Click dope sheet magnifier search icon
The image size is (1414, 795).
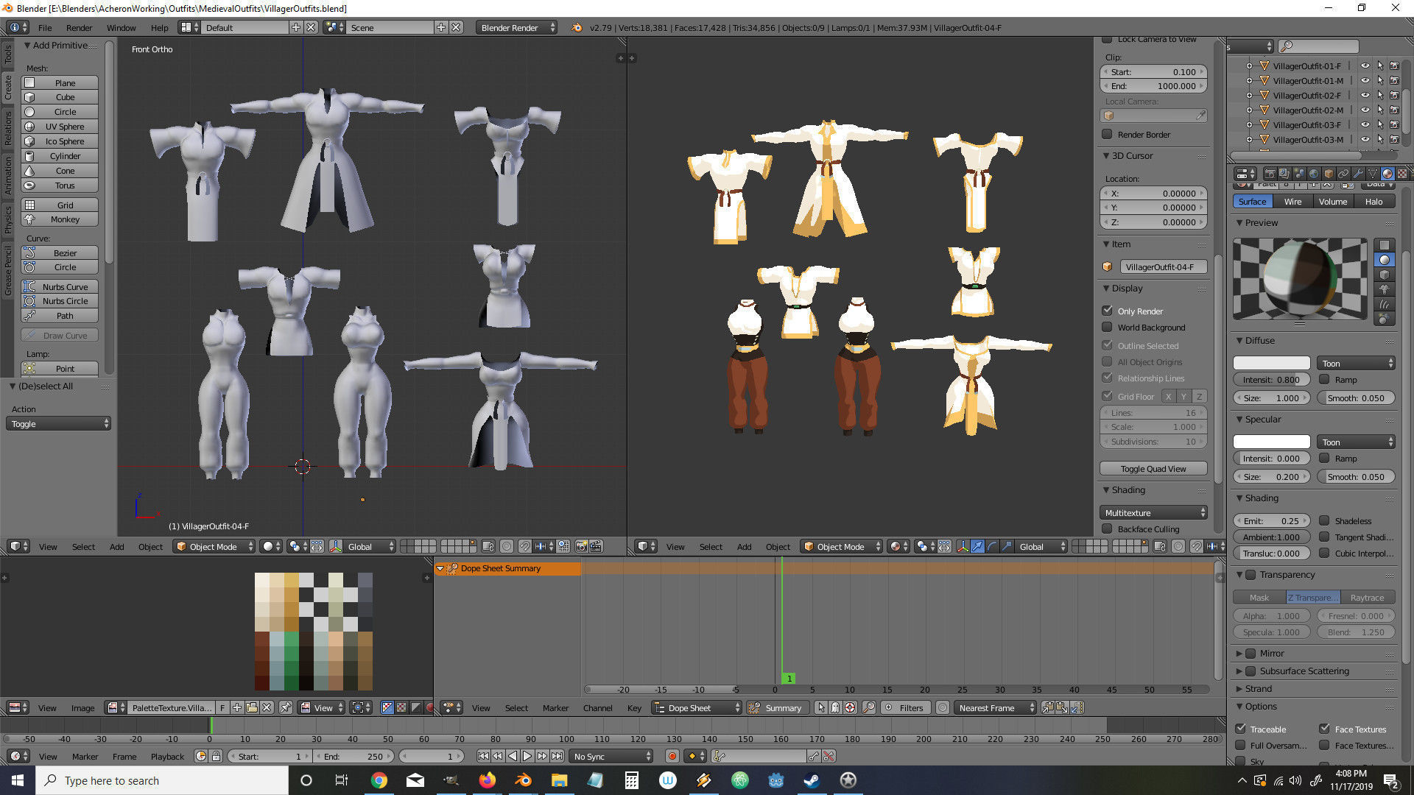pyautogui.click(x=869, y=707)
